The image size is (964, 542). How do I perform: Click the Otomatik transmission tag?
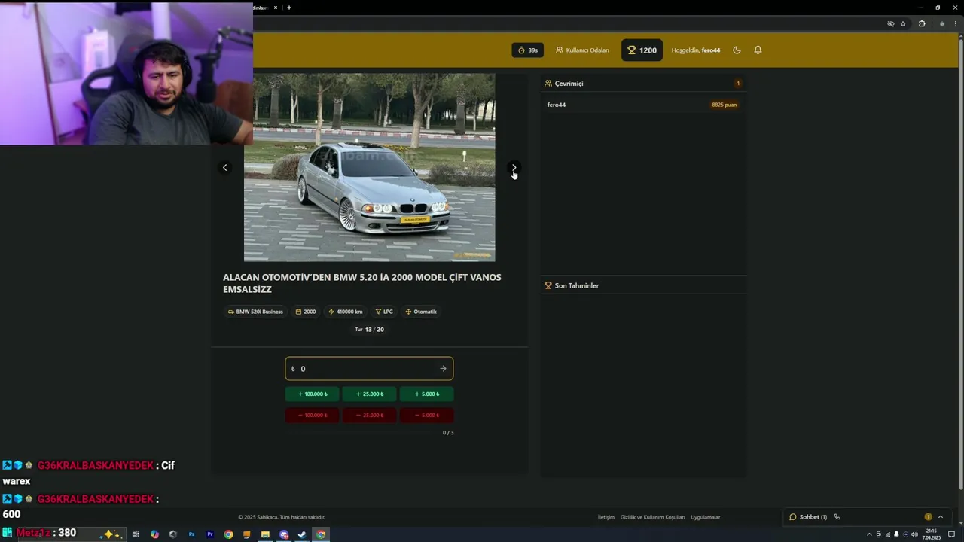click(421, 312)
